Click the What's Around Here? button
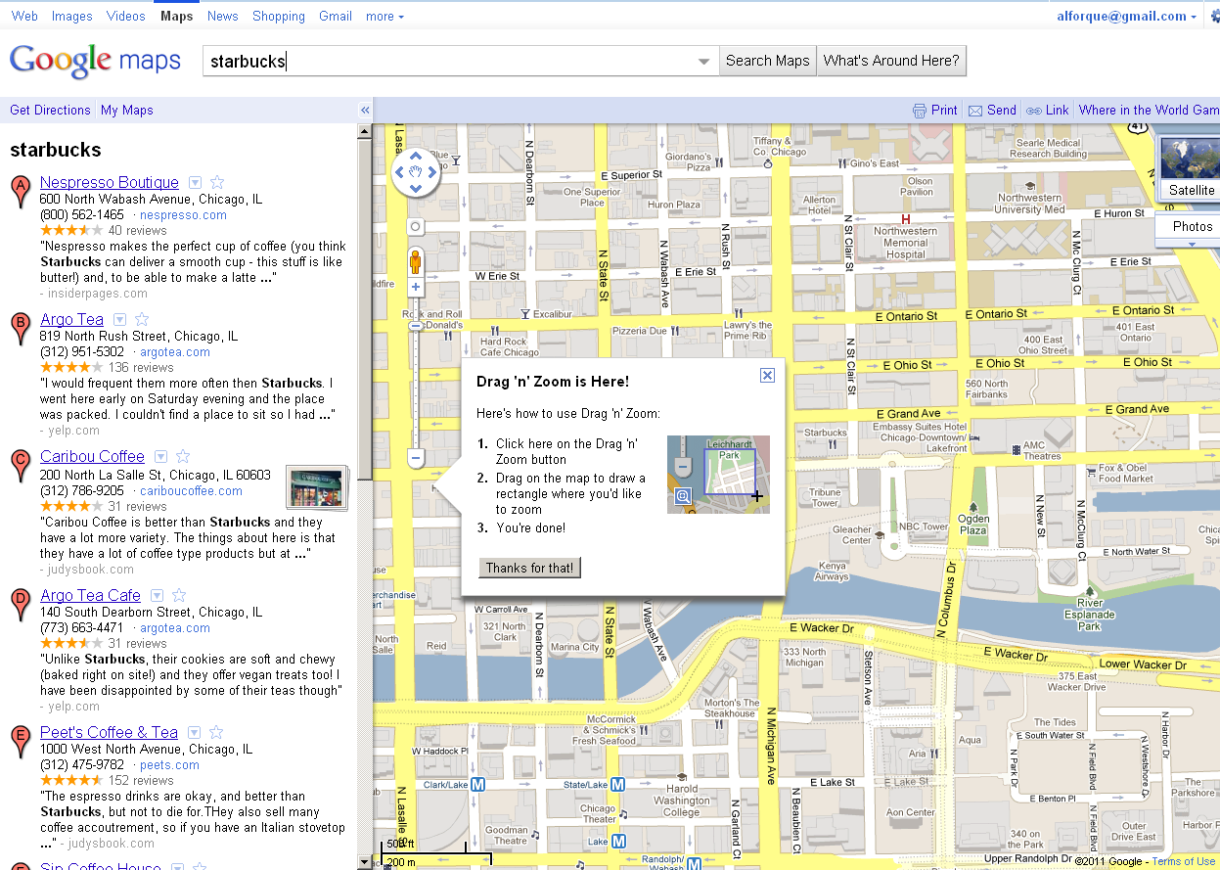The width and height of the screenshot is (1220, 870). 891,61
